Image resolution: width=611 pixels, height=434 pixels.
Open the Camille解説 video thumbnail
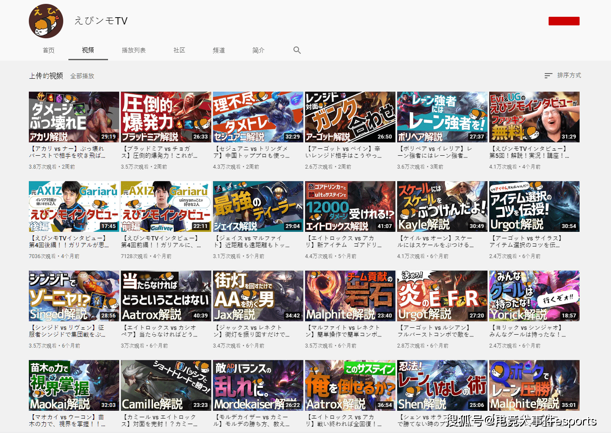pos(166,385)
